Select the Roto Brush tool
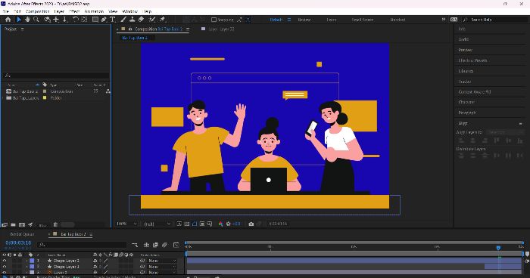This screenshot has width=530, height=278. 152,20
